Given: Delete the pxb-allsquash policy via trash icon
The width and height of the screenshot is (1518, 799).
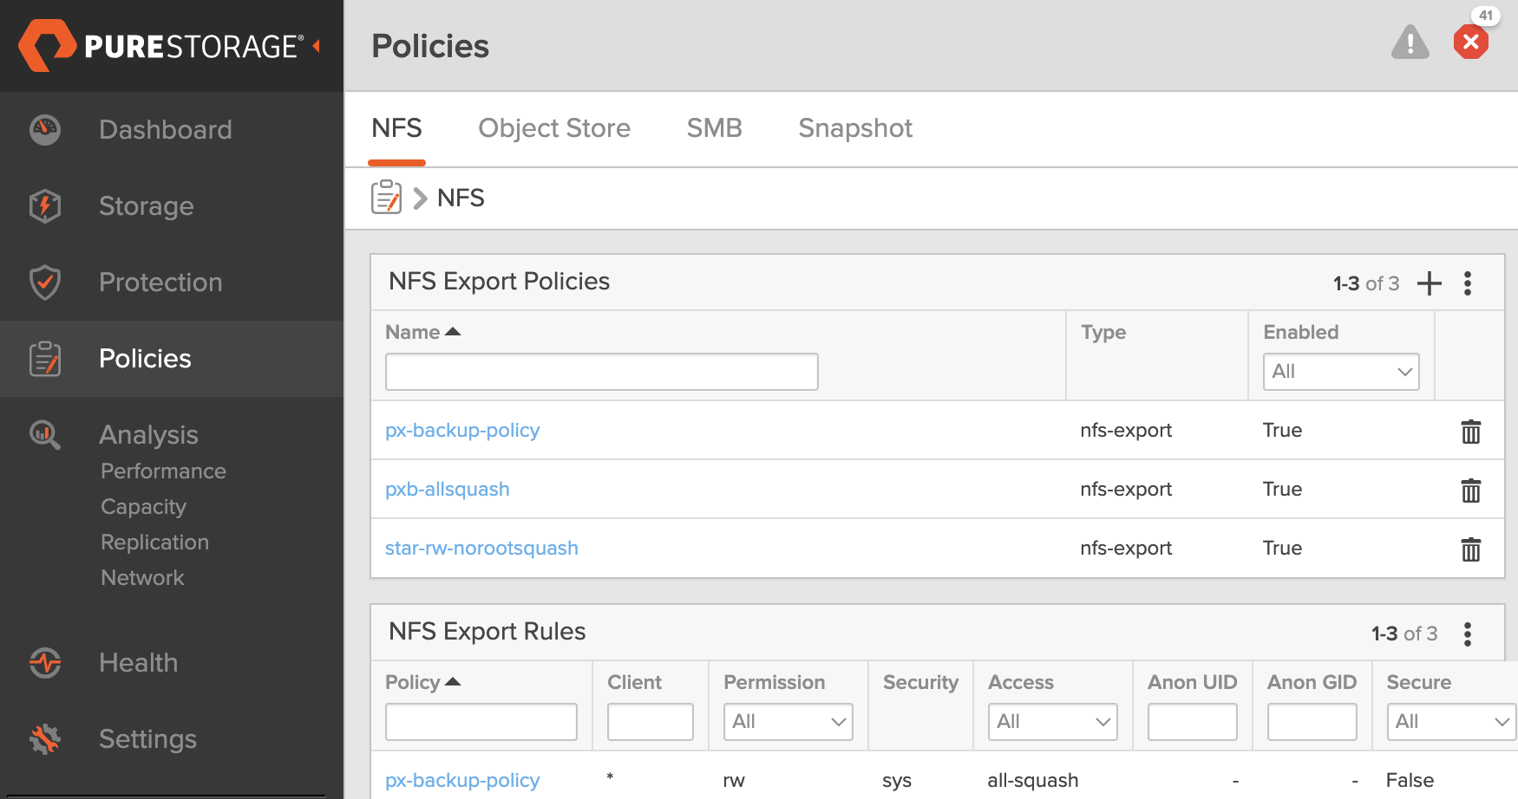Looking at the screenshot, I should pyautogui.click(x=1470, y=490).
